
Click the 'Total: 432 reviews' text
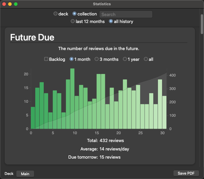coord(105,141)
